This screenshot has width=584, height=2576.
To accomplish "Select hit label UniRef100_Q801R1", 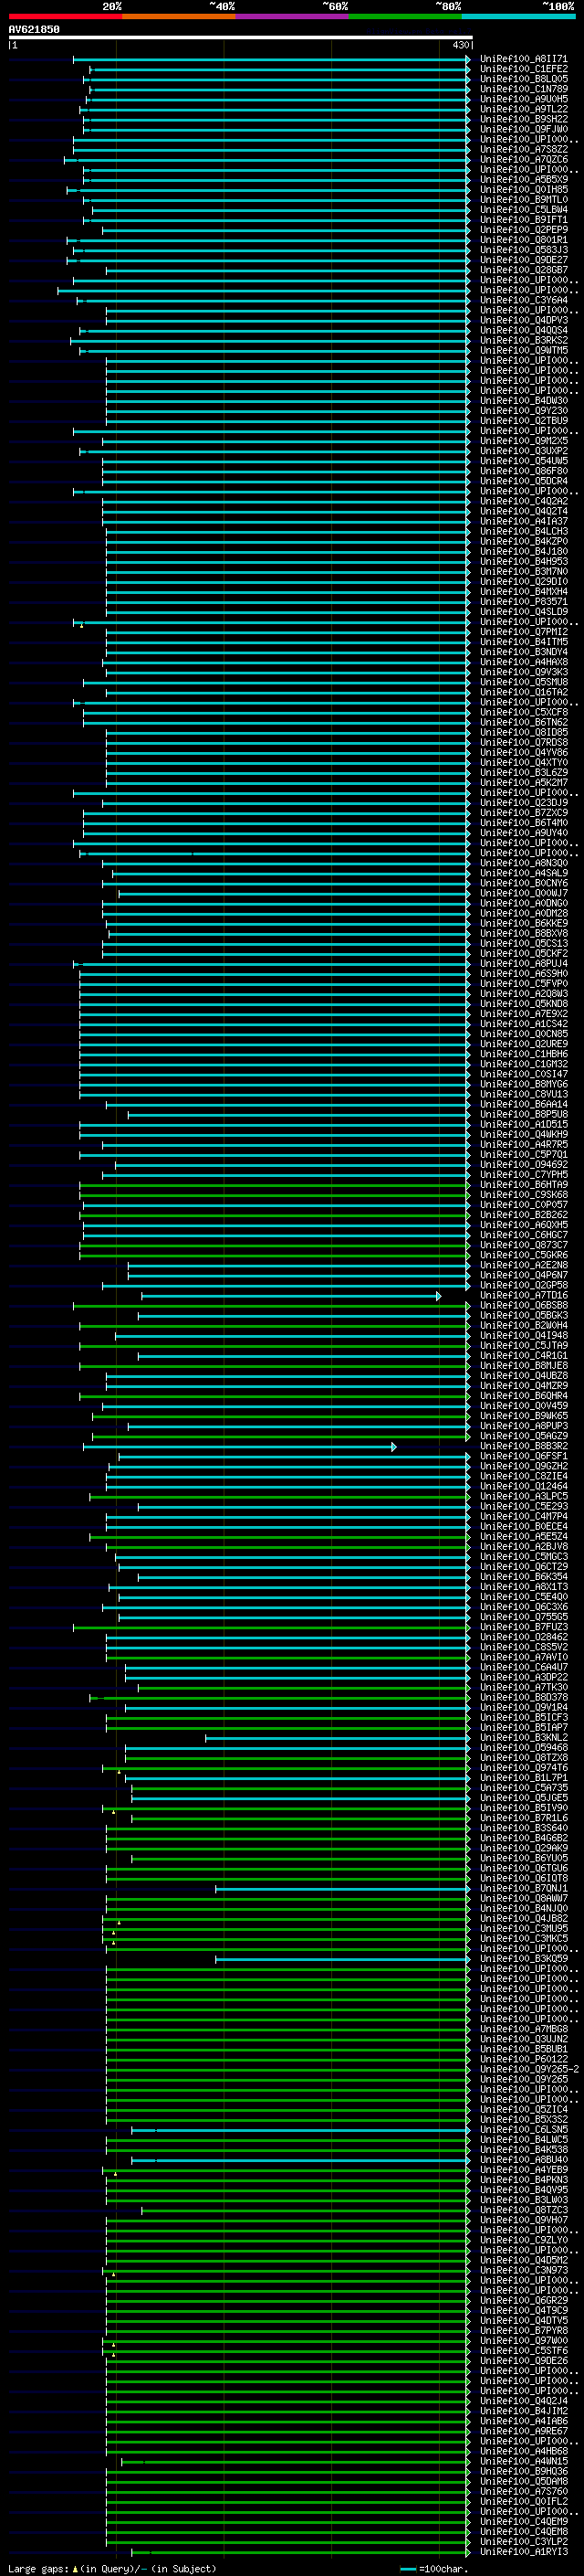I will coord(523,240).
